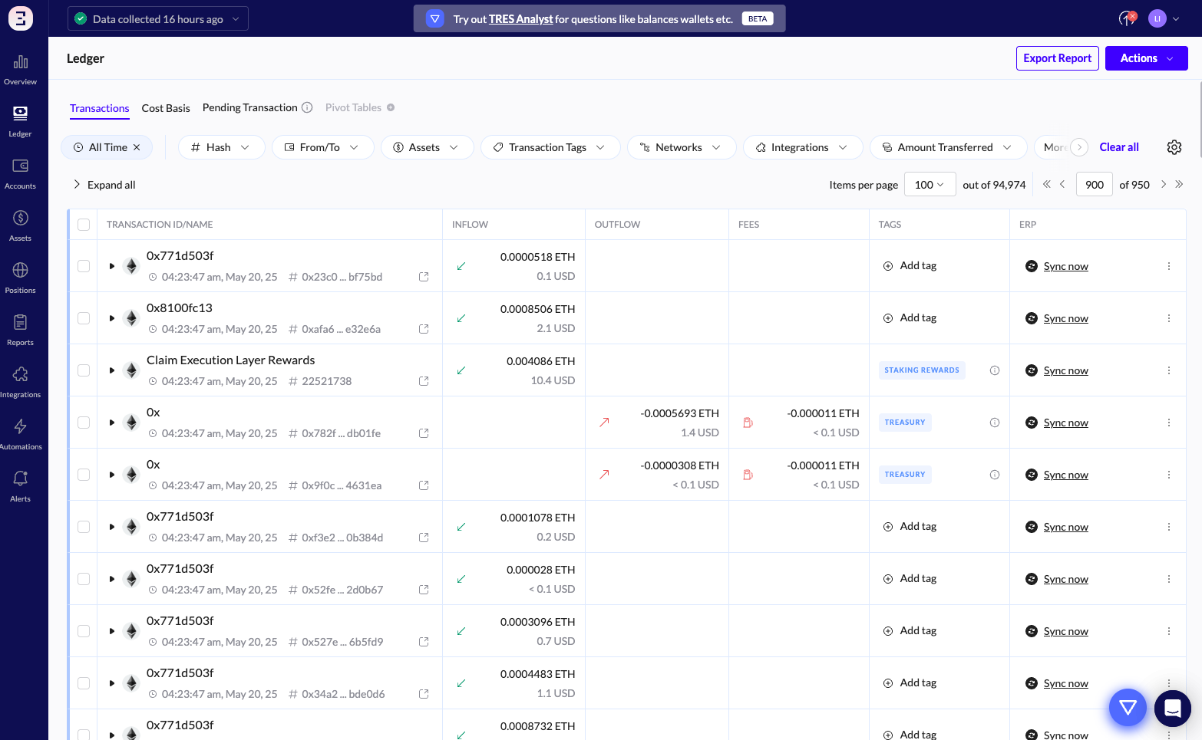Open the Amount Transferred filter dropdown
Viewport: 1202px width, 740px height.
point(948,147)
